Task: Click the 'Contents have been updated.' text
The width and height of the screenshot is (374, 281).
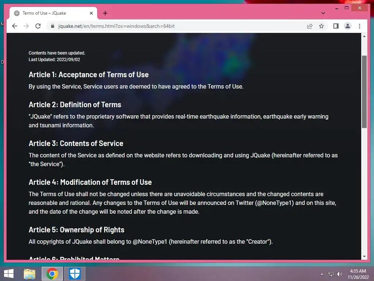Action: [x=57, y=53]
